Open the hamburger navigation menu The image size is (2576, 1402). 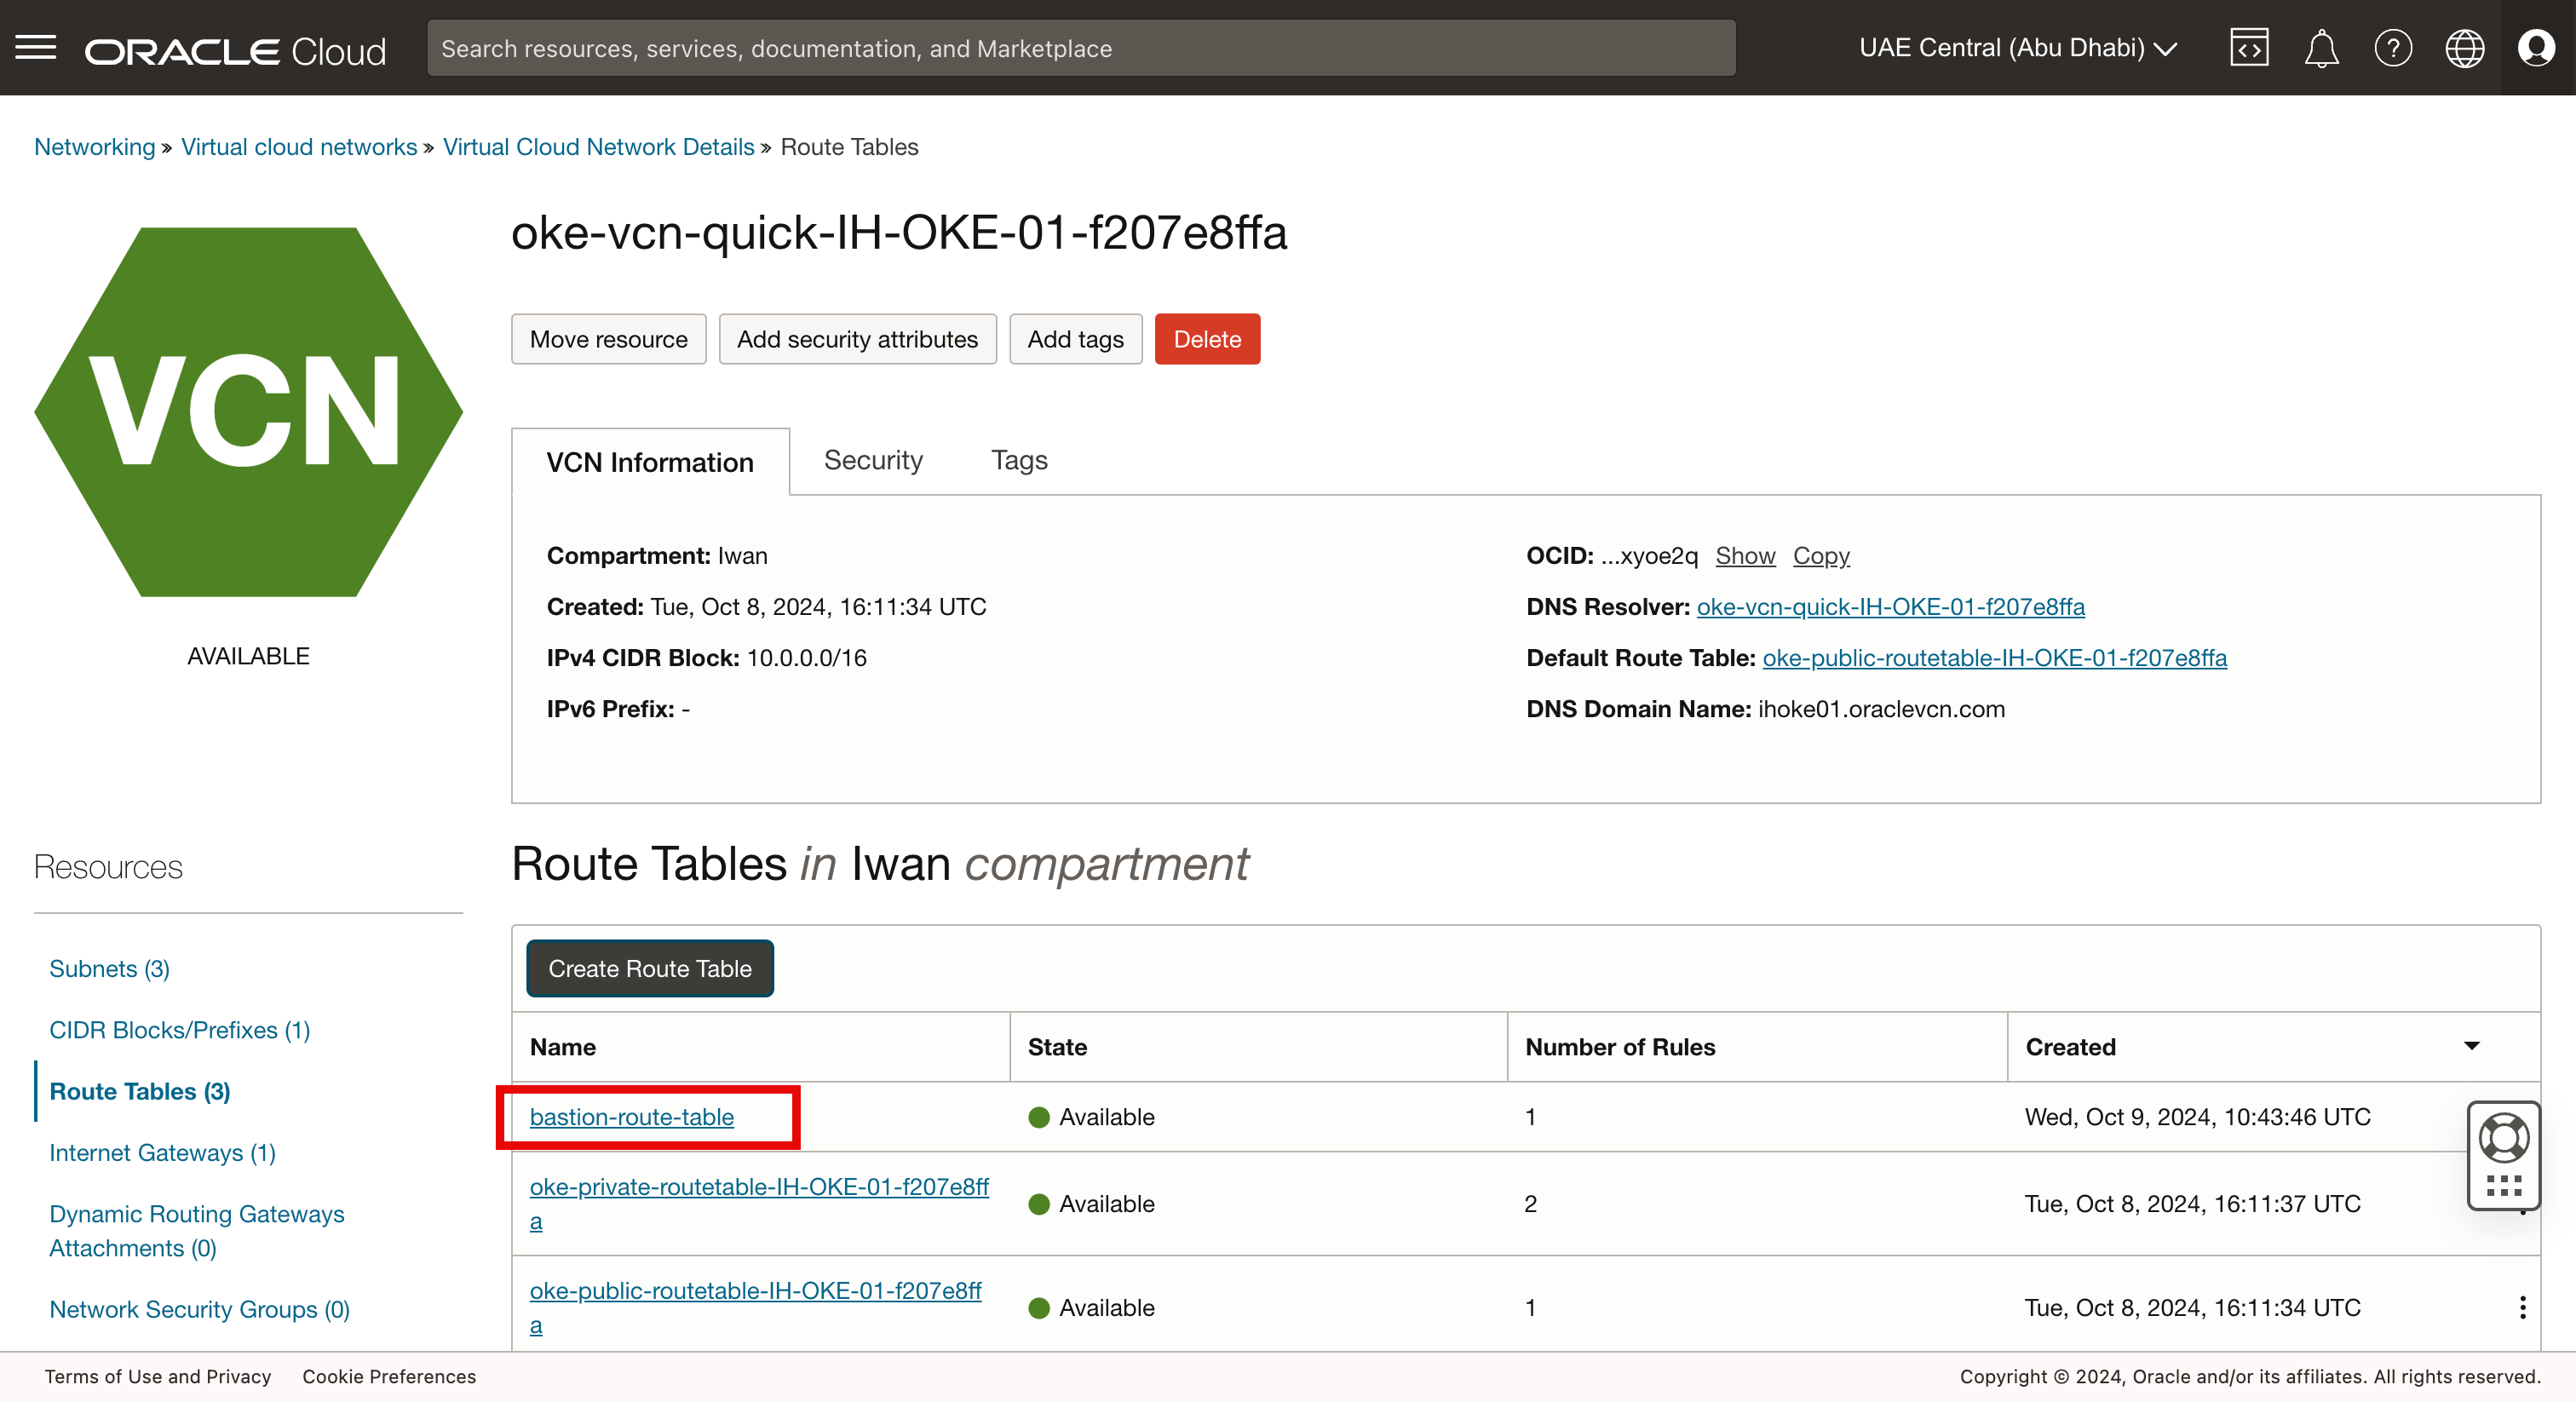tap(36, 48)
